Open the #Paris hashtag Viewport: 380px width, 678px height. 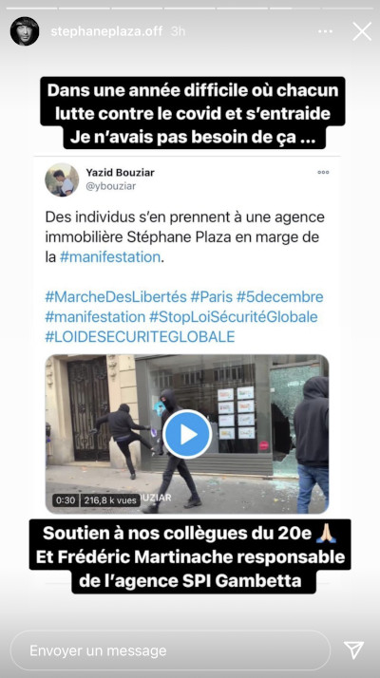(x=211, y=297)
